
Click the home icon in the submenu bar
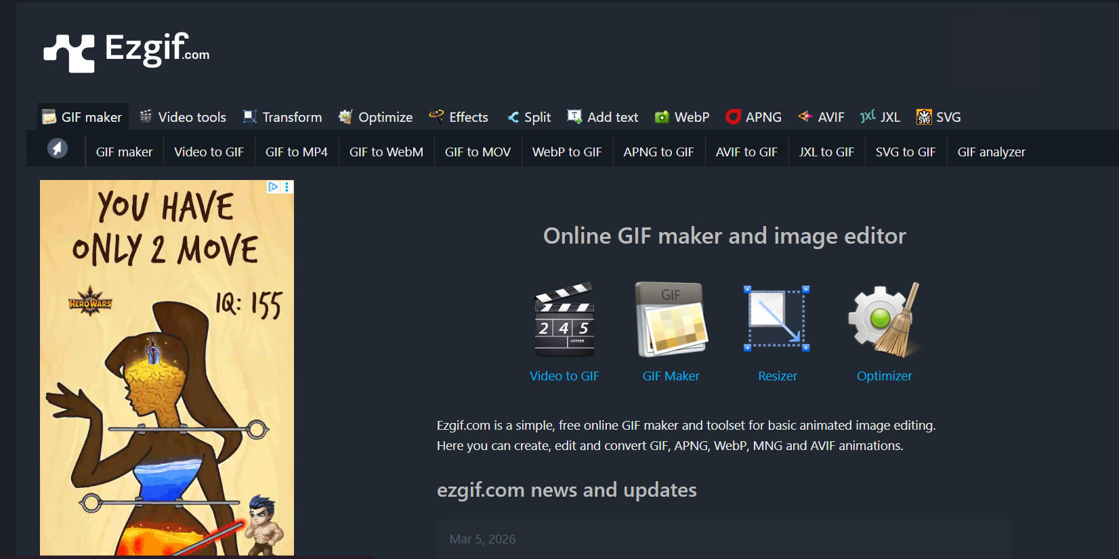click(58, 148)
